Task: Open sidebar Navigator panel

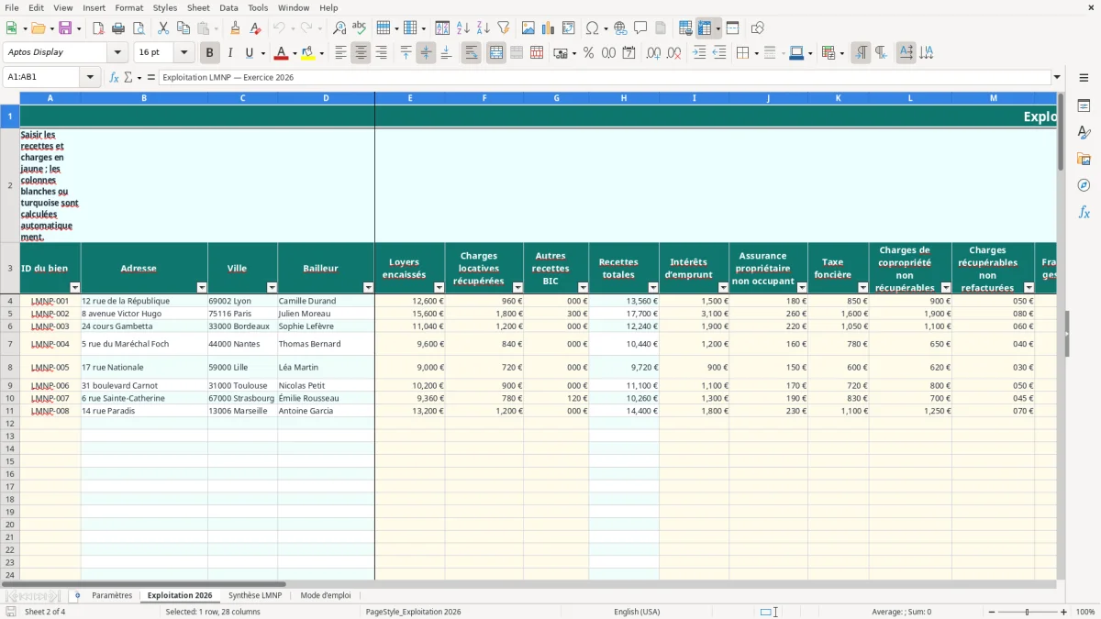Action: point(1084,186)
